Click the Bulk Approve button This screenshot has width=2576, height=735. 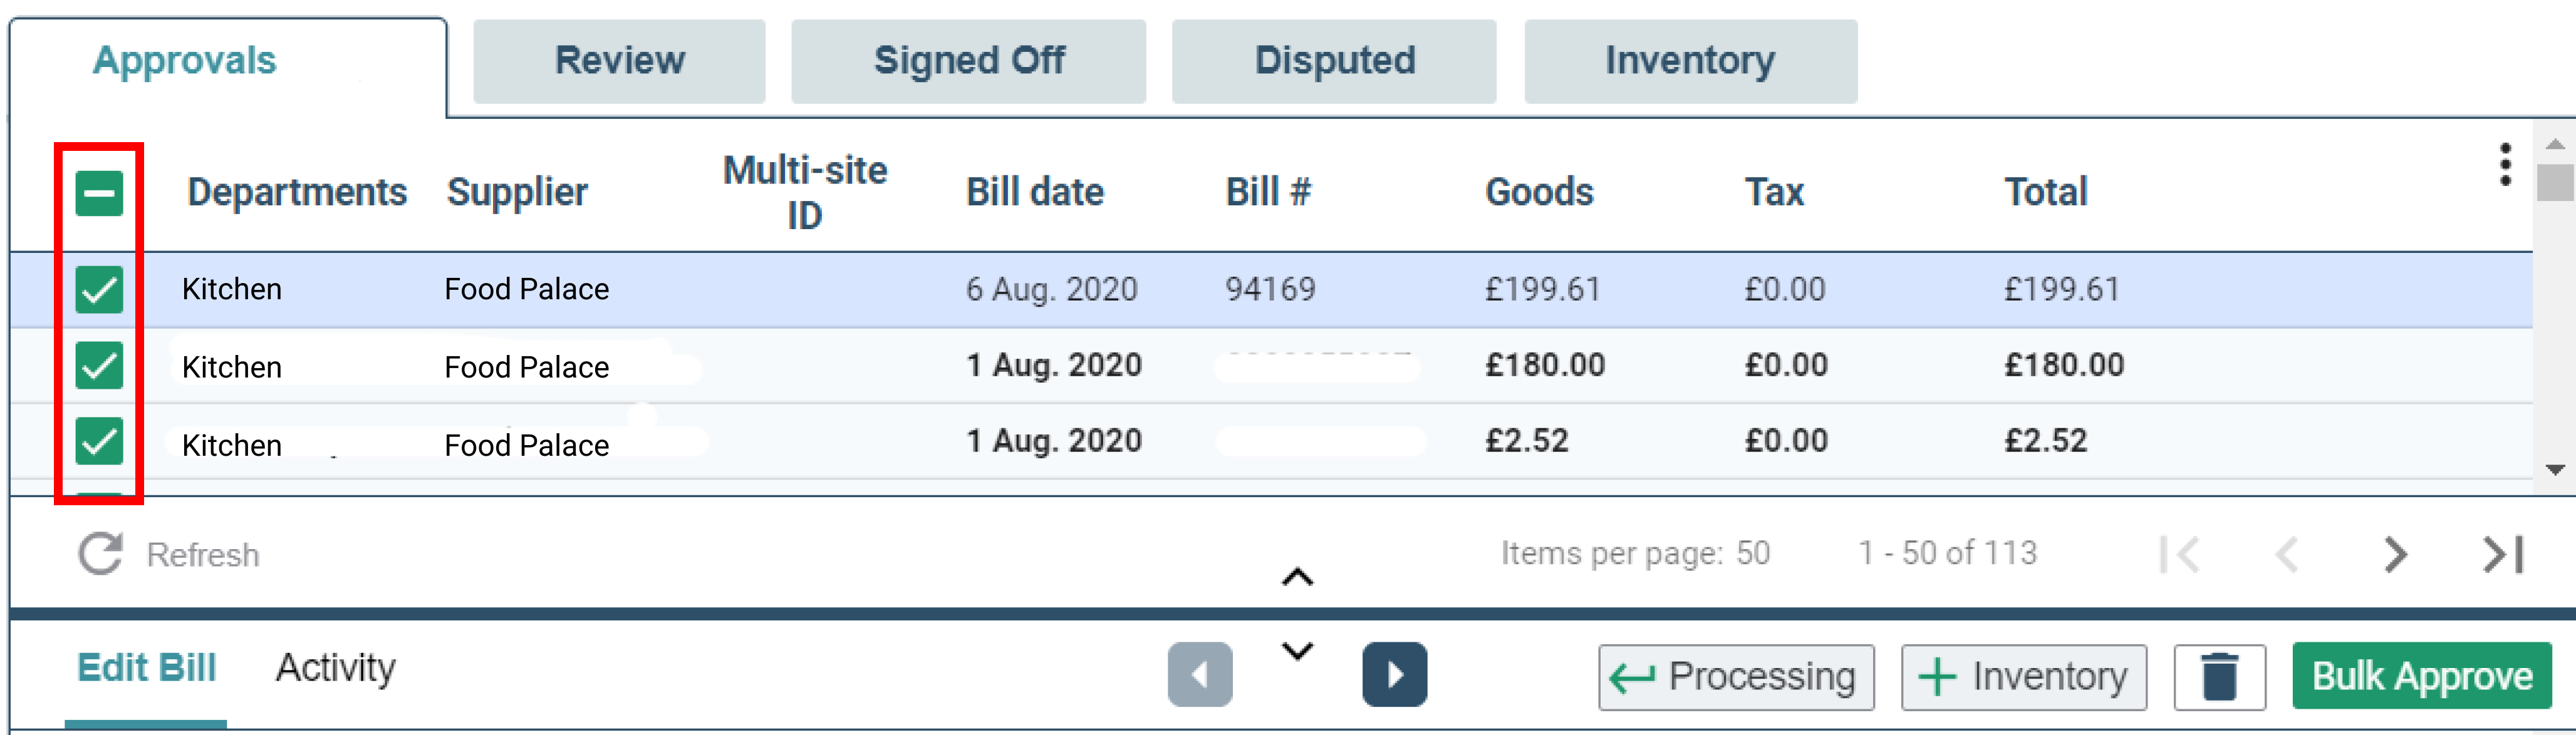2421,677
